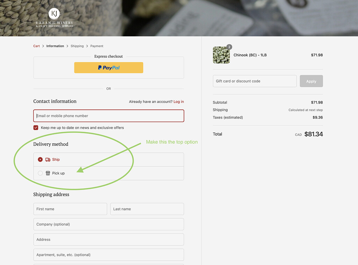This screenshot has height=265, width=358.
Task: Click the KJ Urban Winery logo
Action: point(54,18)
